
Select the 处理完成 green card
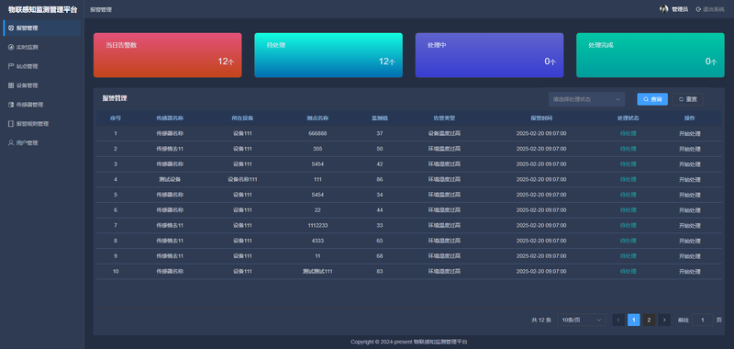point(651,55)
